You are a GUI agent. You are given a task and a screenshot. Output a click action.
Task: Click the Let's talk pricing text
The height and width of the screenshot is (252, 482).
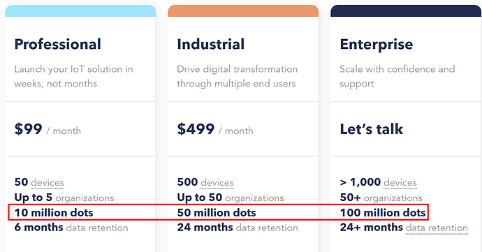[372, 129]
